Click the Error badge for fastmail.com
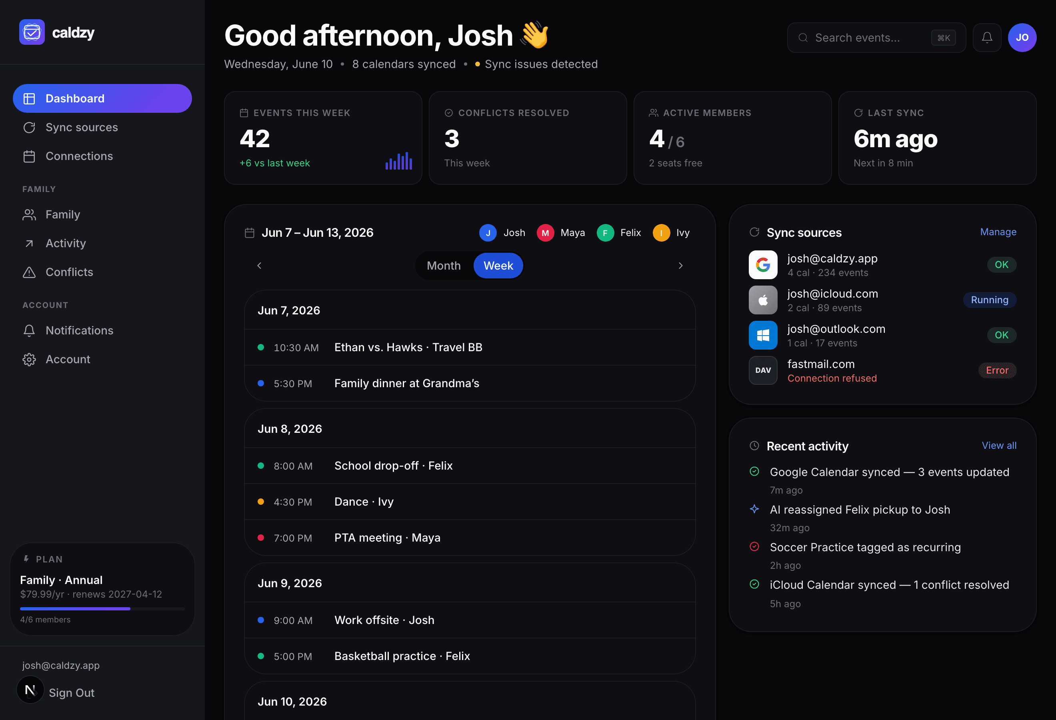The width and height of the screenshot is (1056, 720). point(997,370)
